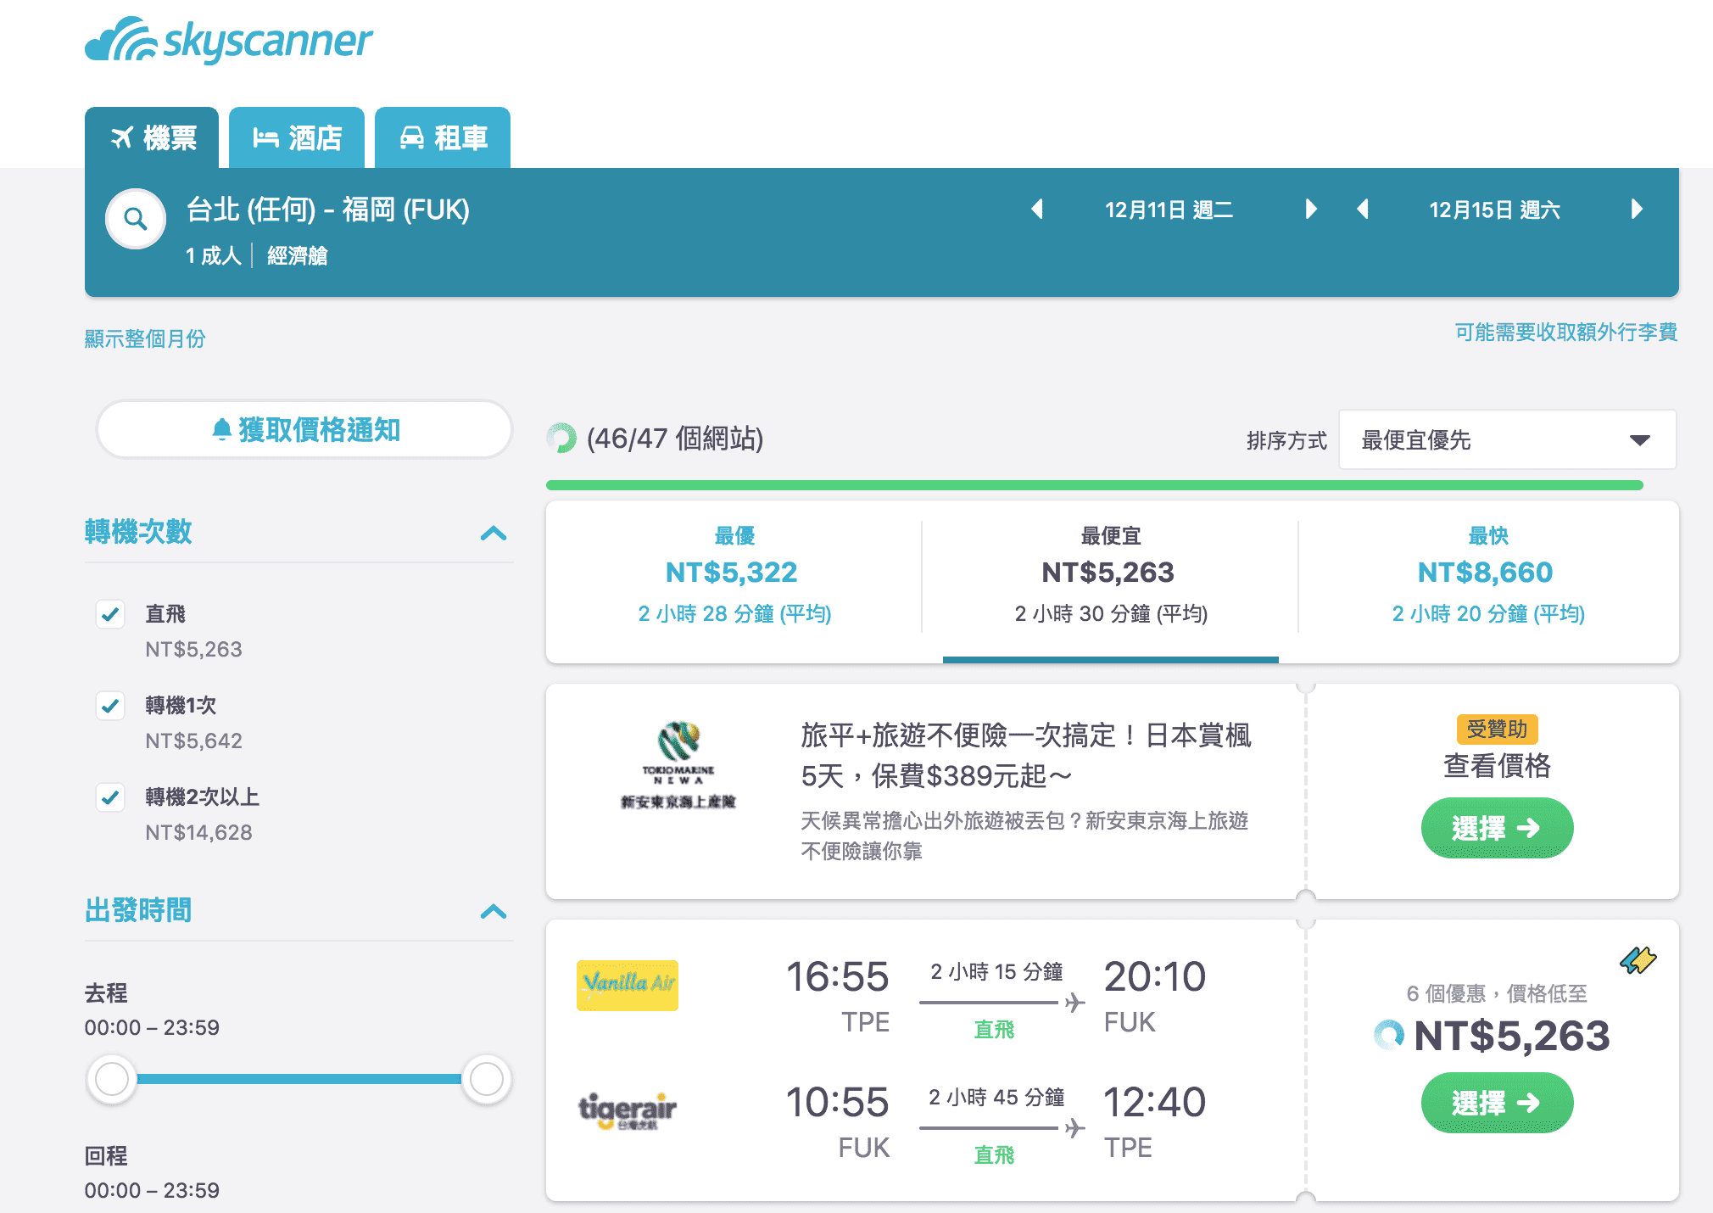
Task: Go to next departure date arrow
Action: point(1311,210)
